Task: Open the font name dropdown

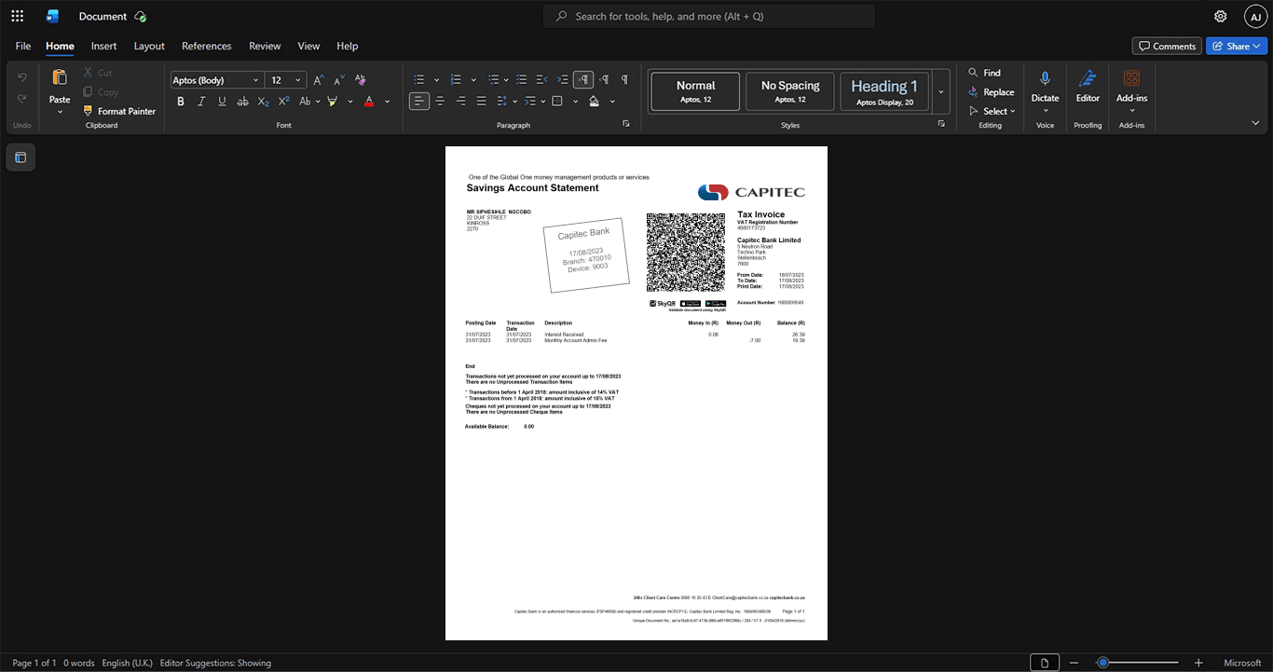Action: coord(256,80)
